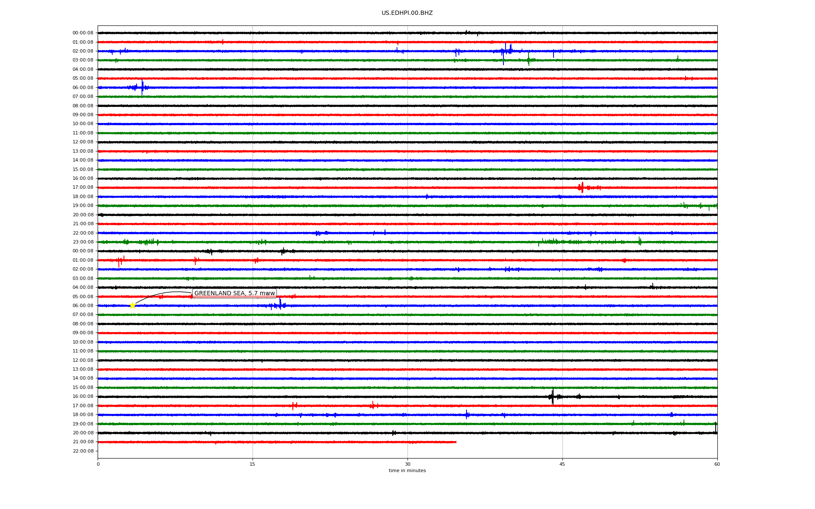Click the 15 tick label on the time axis
The height and width of the screenshot is (509, 815).
(253, 464)
